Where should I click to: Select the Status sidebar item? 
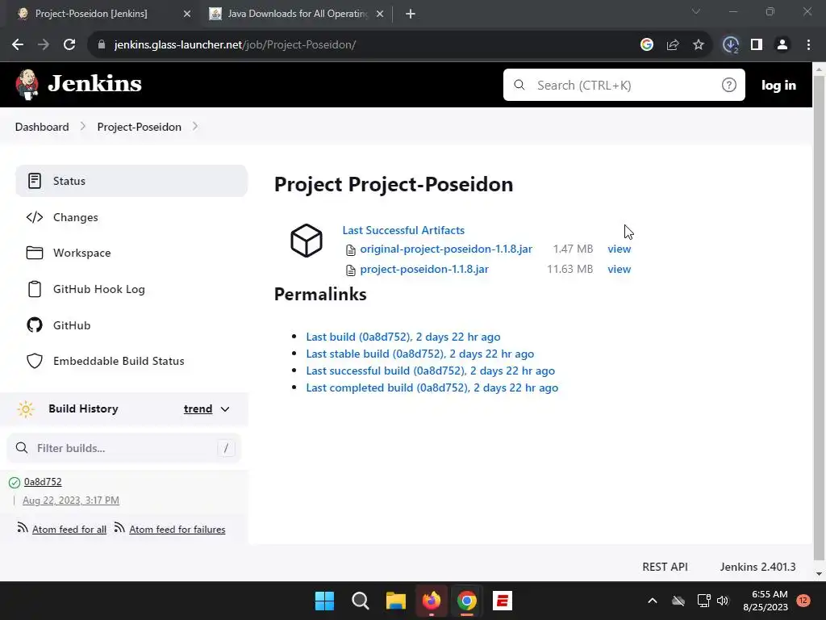pyautogui.click(x=131, y=181)
